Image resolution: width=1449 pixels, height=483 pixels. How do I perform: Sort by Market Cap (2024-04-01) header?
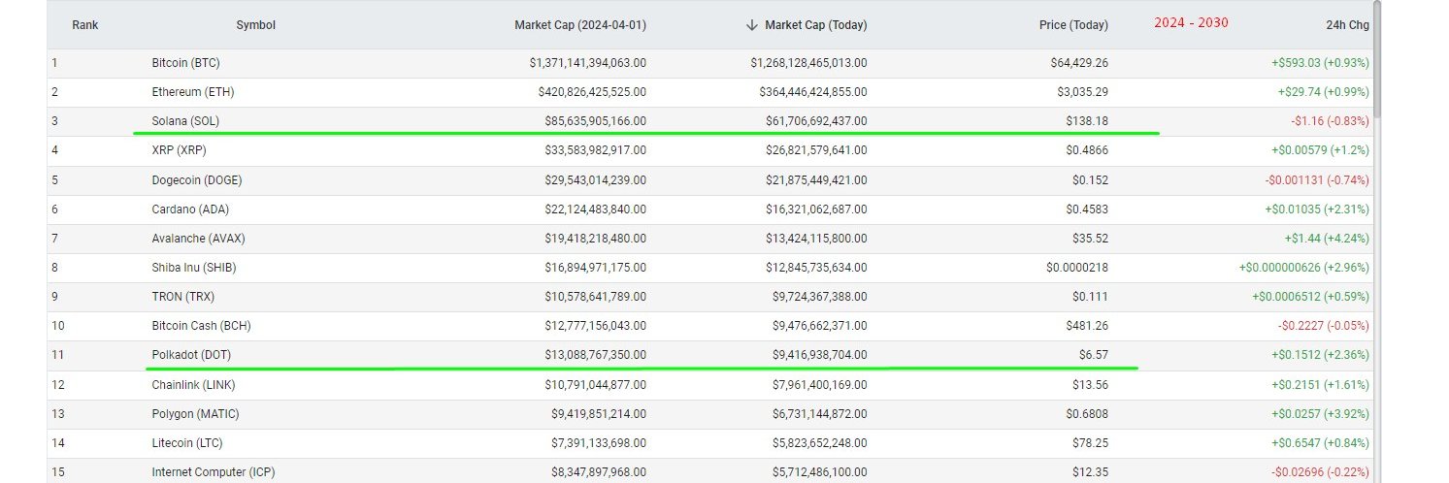[x=580, y=25]
